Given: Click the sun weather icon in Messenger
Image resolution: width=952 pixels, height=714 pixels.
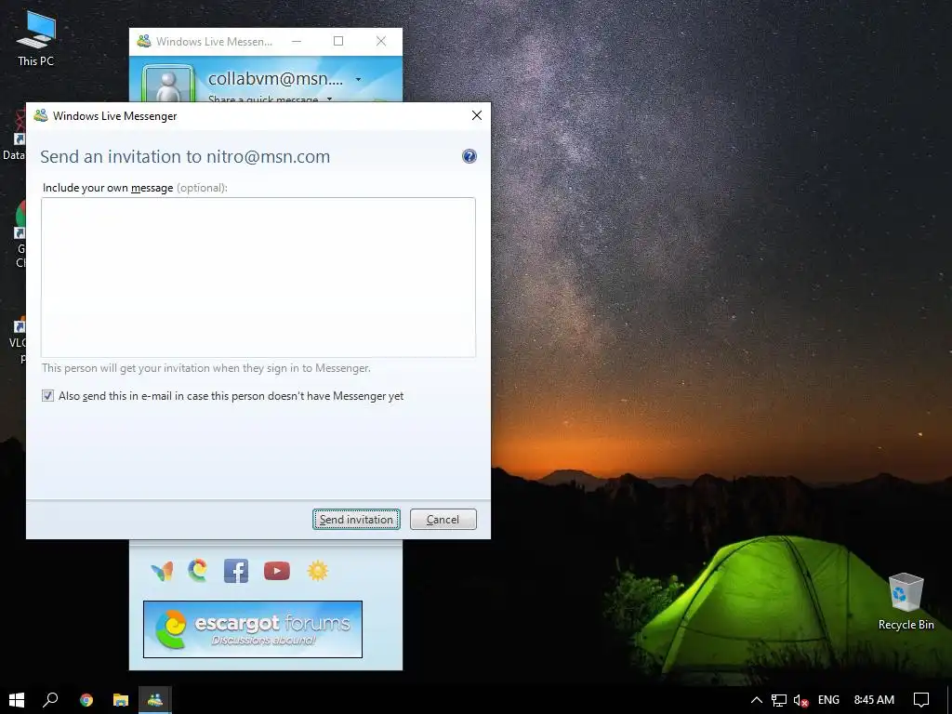Looking at the screenshot, I should click(318, 571).
